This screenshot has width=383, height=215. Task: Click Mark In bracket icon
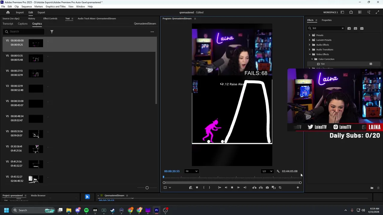tap(204, 188)
